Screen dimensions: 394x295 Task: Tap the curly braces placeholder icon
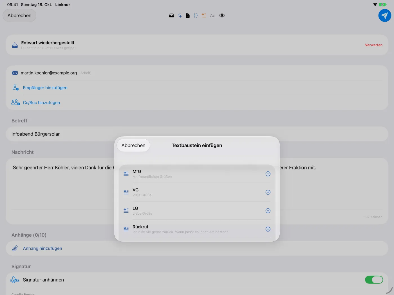[x=196, y=16]
